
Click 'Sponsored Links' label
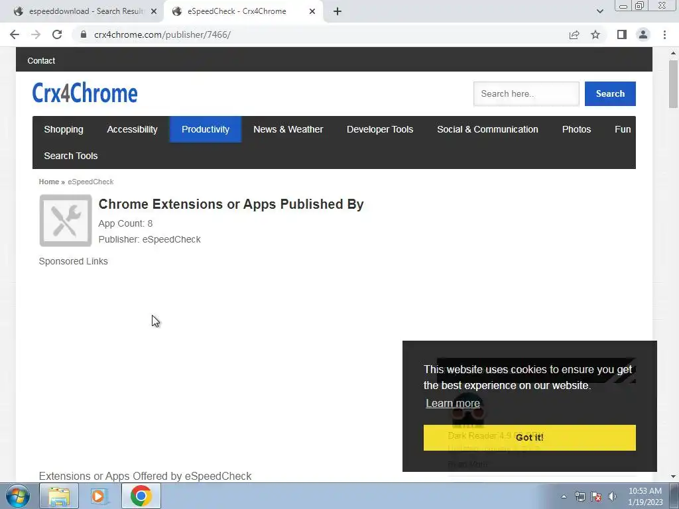(x=73, y=261)
